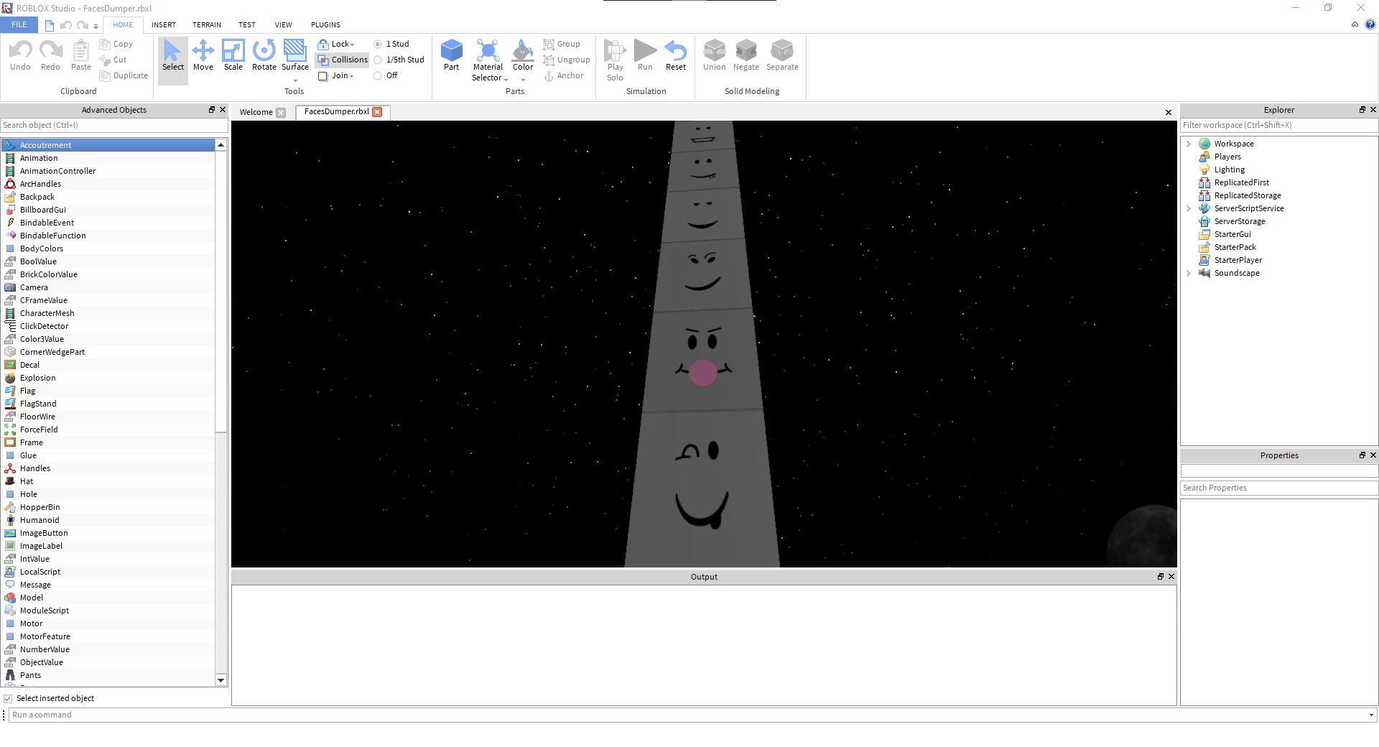Insert a new Part
This screenshot has height=747, width=1379.
[x=451, y=55]
